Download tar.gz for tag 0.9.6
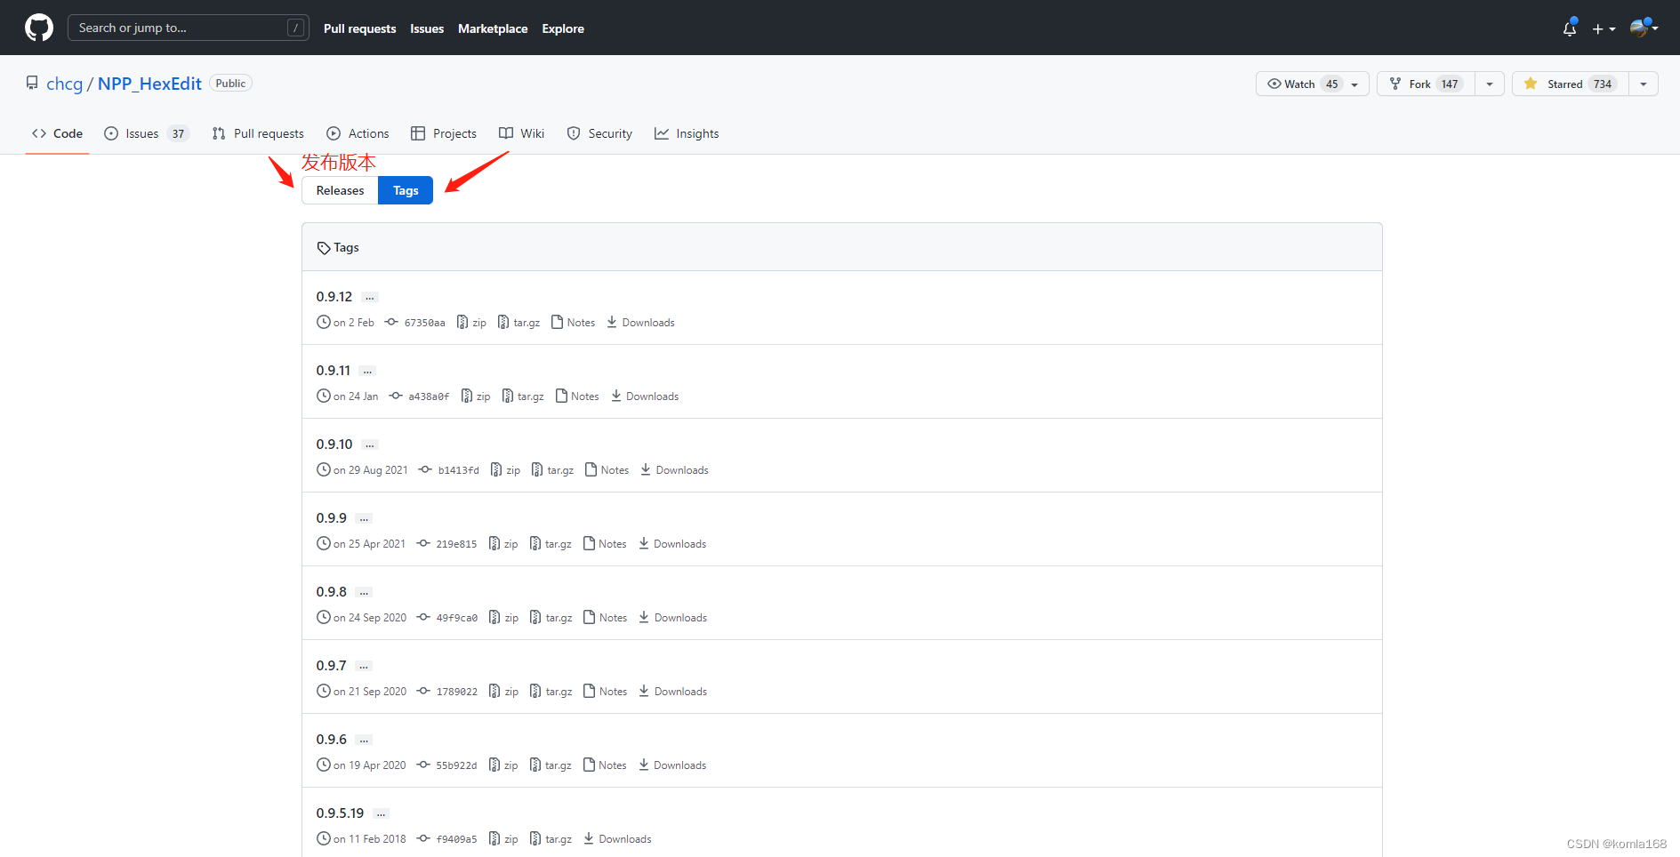The height and width of the screenshot is (857, 1680). 551,765
